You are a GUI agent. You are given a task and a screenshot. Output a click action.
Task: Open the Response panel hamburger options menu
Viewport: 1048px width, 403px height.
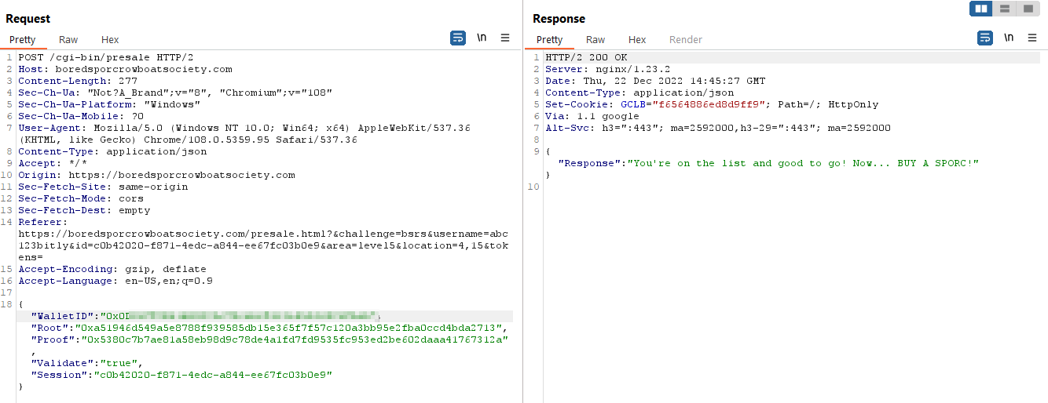click(1032, 38)
